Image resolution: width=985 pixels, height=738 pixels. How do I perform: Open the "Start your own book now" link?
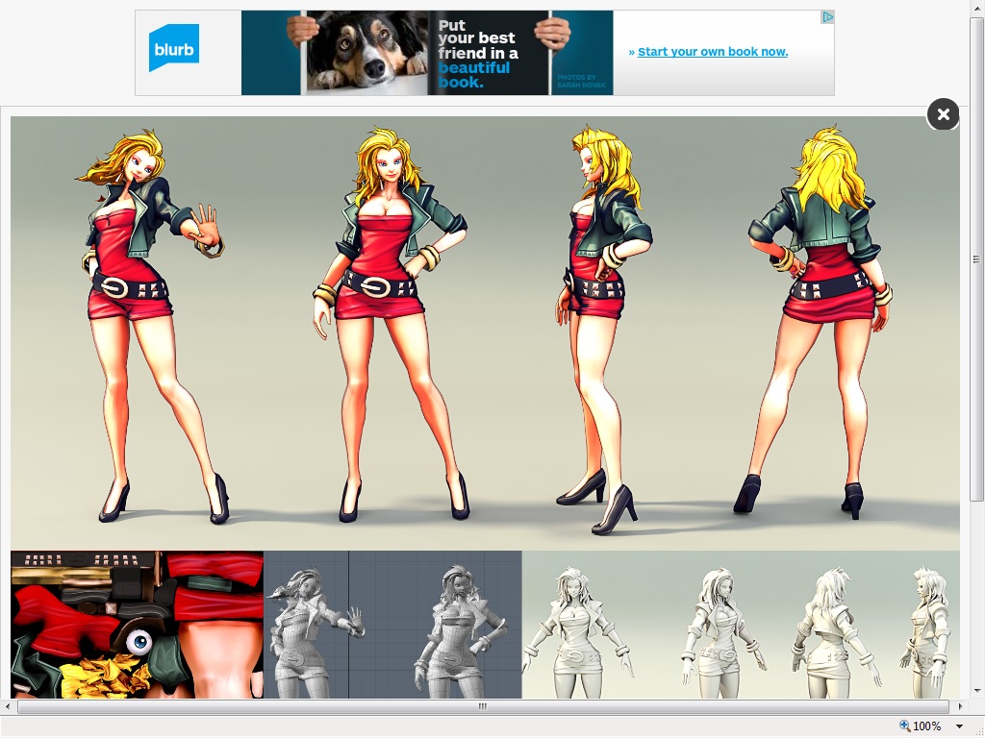712,52
